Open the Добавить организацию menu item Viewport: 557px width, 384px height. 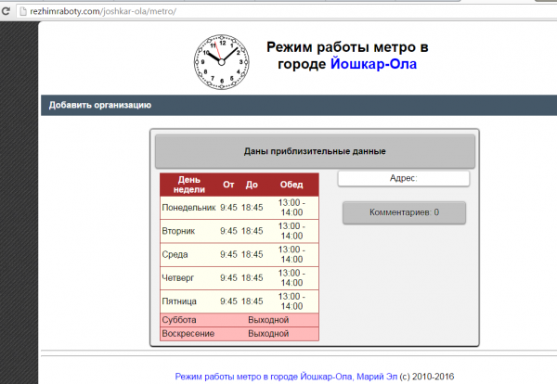100,105
